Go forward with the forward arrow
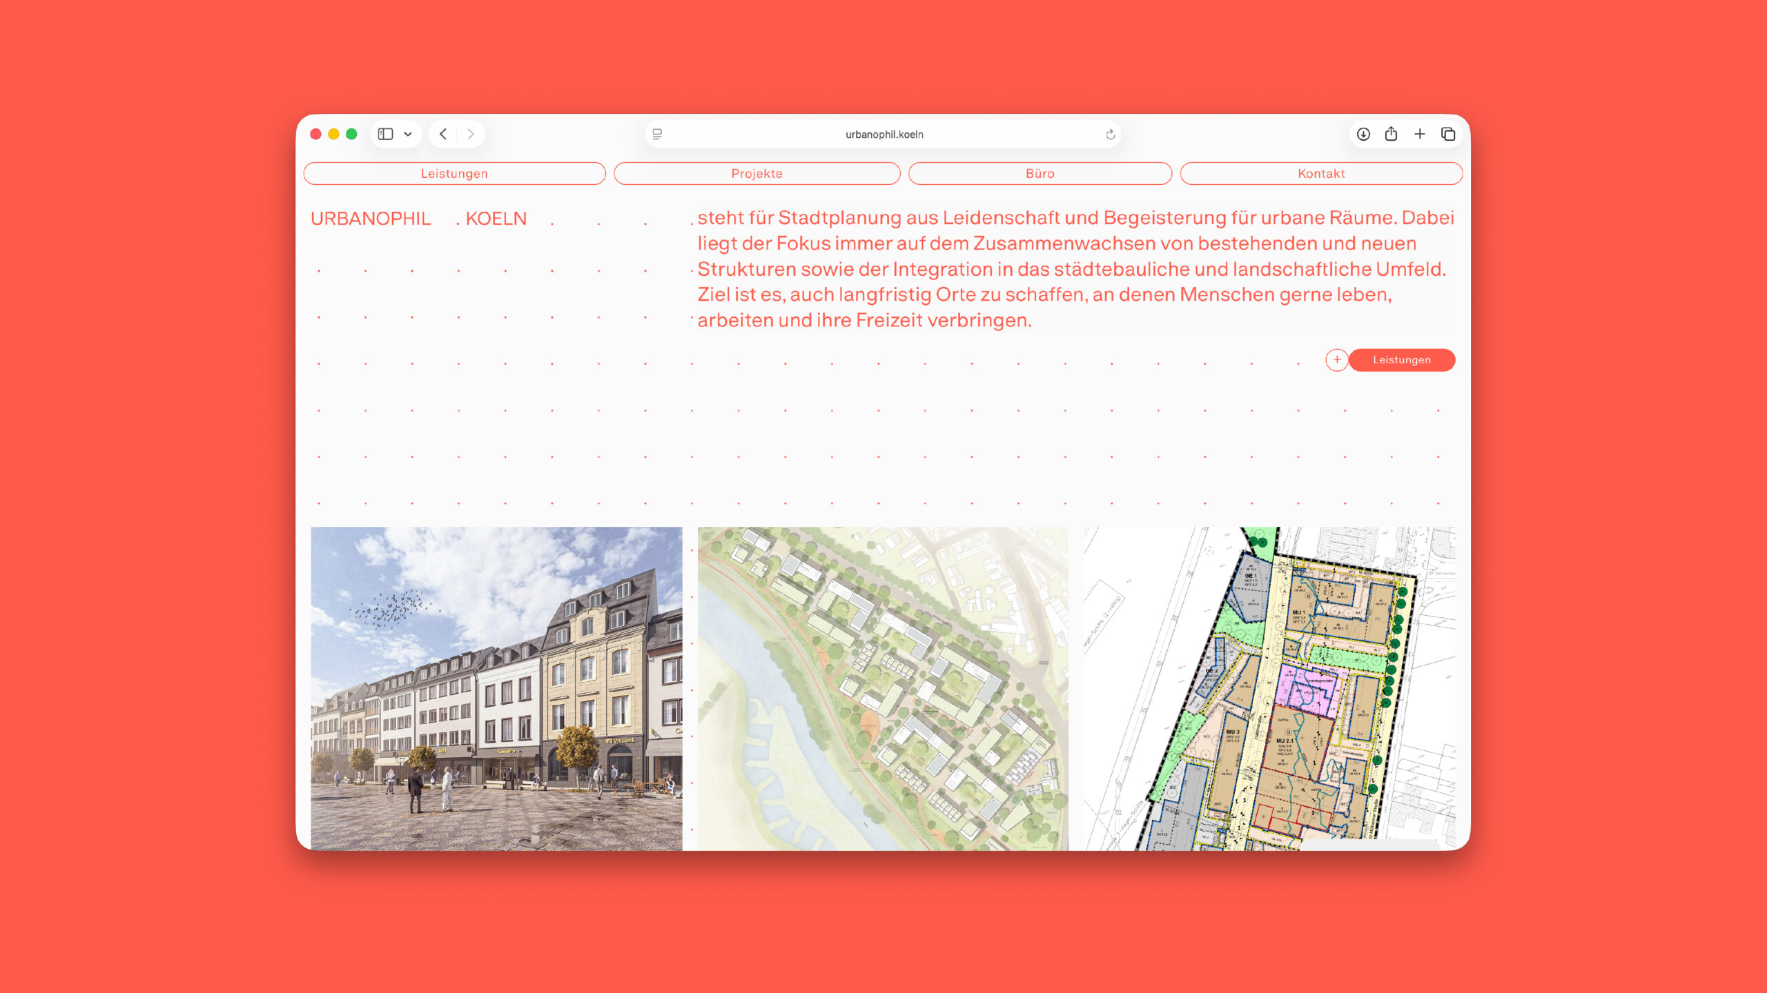 [471, 134]
